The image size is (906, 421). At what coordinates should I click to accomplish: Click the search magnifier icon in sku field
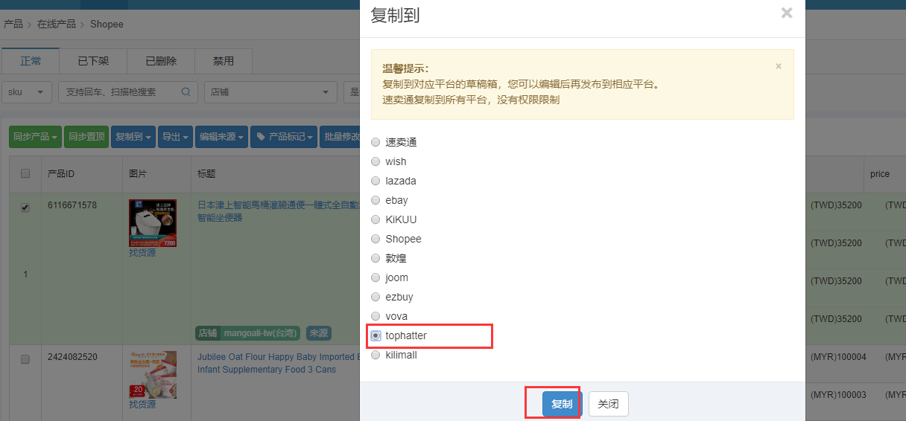pyautogui.click(x=186, y=92)
